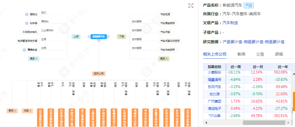
Task: Select the 锂电池 node
Action: click(33, 14)
